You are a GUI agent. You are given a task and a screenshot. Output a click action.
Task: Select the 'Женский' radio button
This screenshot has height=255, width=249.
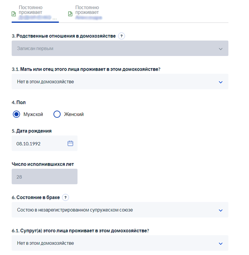click(x=57, y=114)
